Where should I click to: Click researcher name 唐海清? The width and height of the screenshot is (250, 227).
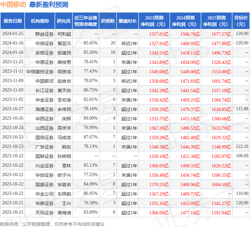(64, 212)
